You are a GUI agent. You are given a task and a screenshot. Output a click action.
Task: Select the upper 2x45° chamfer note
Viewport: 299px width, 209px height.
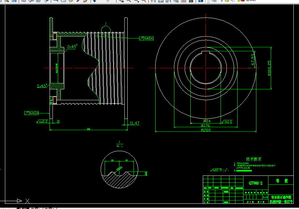click(72, 47)
